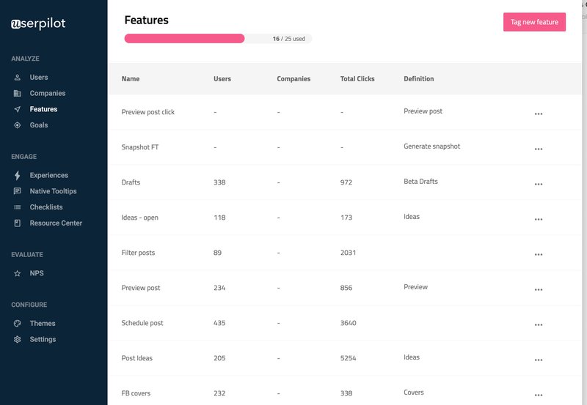Screen dimensions: 587x405
Task: Open Resource Center from the sidebar
Action: tap(56, 223)
